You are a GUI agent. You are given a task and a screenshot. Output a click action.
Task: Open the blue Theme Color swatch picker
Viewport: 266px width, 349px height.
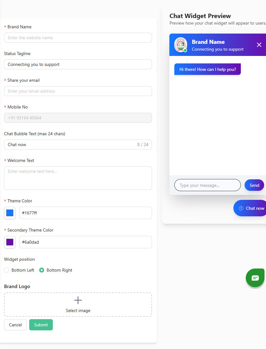pyautogui.click(x=10, y=213)
